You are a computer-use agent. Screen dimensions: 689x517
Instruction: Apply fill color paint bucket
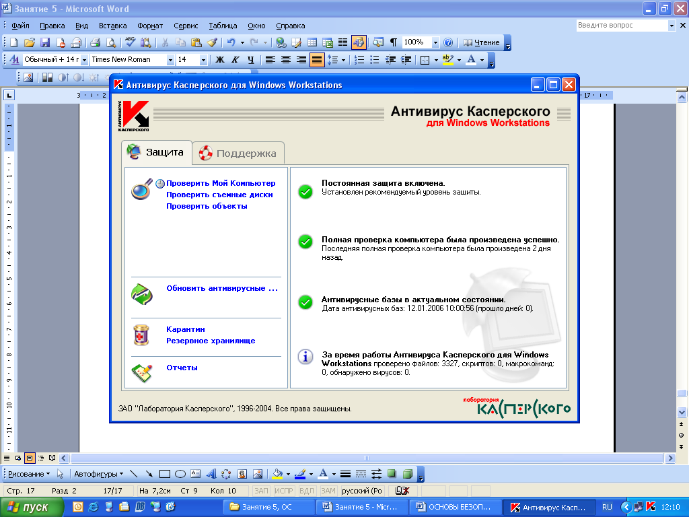click(277, 474)
